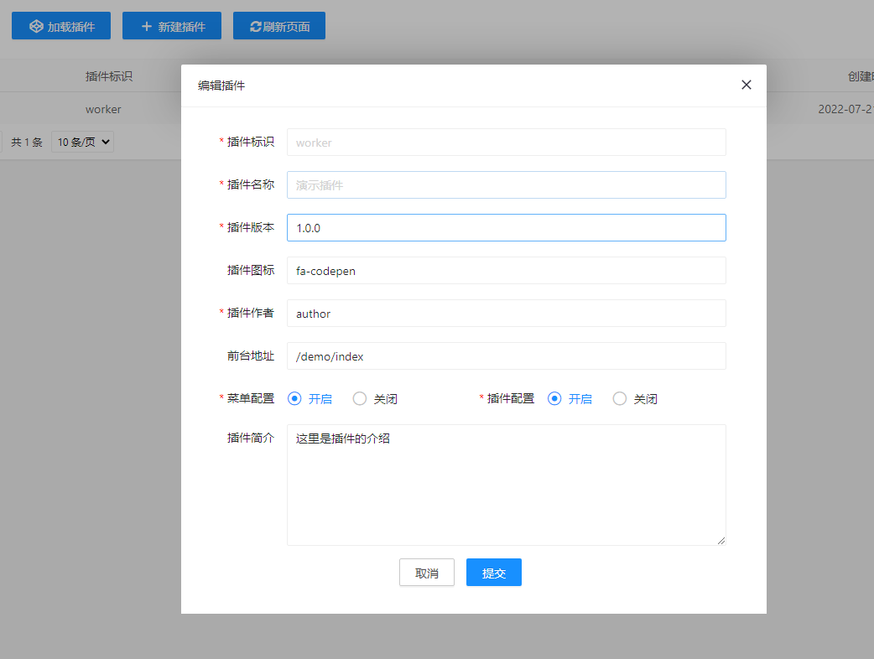Click the refresh icon on 刷新页面 button
Image resolution: width=874 pixels, height=659 pixels.
(256, 26)
